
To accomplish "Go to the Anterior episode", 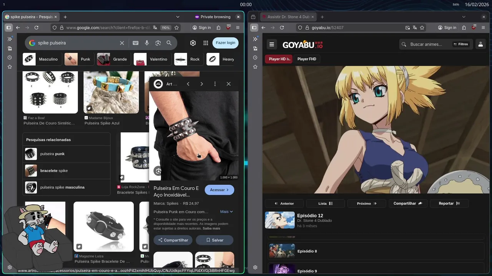I will point(284,204).
